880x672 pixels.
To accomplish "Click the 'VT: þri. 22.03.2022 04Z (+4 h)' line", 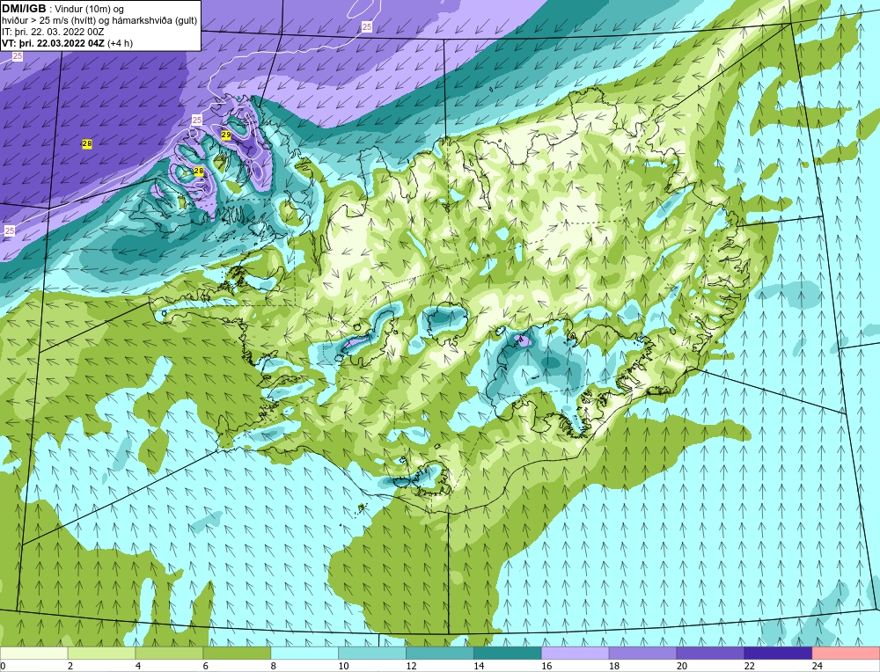I will click(x=68, y=43).
